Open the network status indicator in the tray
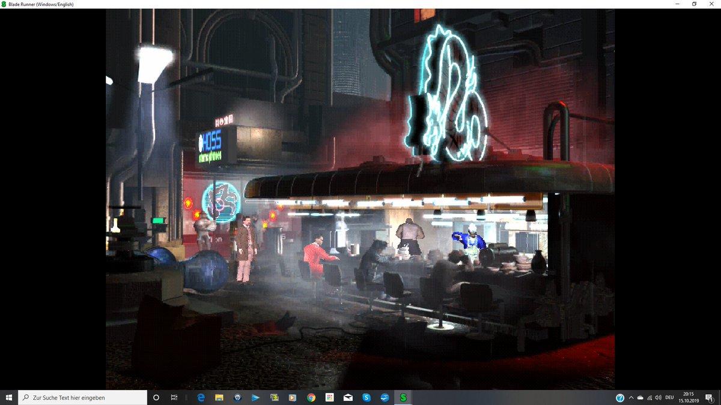The height and width of the screenshot is (405, 721). coord(650,397)
